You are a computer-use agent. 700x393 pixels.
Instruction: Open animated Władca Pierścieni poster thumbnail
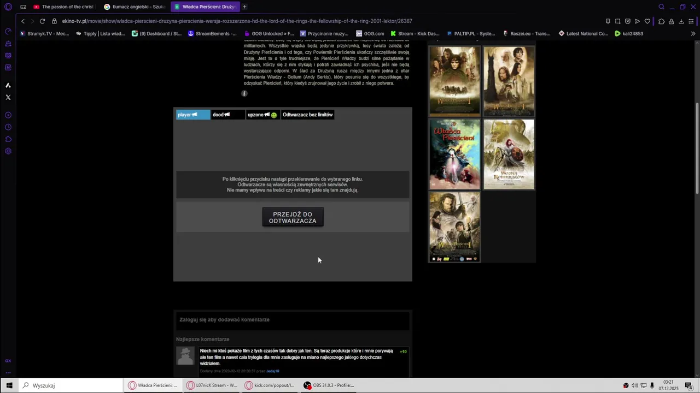click(454, 154)
